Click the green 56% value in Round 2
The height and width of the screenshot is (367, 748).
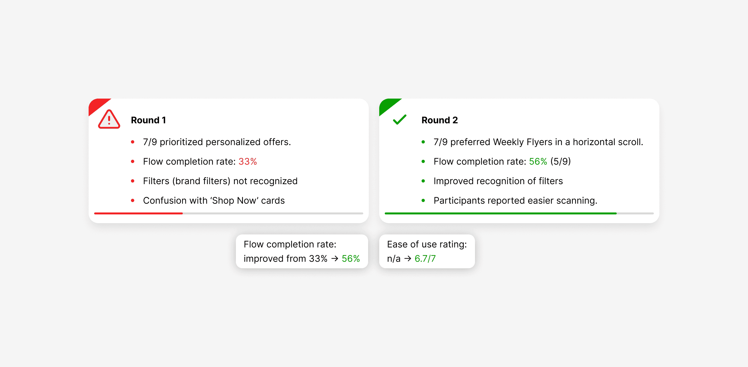tap(538, 161)
